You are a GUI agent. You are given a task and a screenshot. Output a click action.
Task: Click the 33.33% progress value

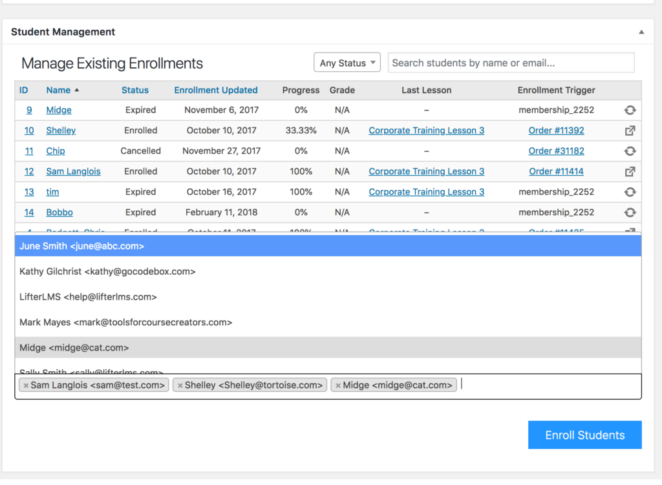(301, 131)
